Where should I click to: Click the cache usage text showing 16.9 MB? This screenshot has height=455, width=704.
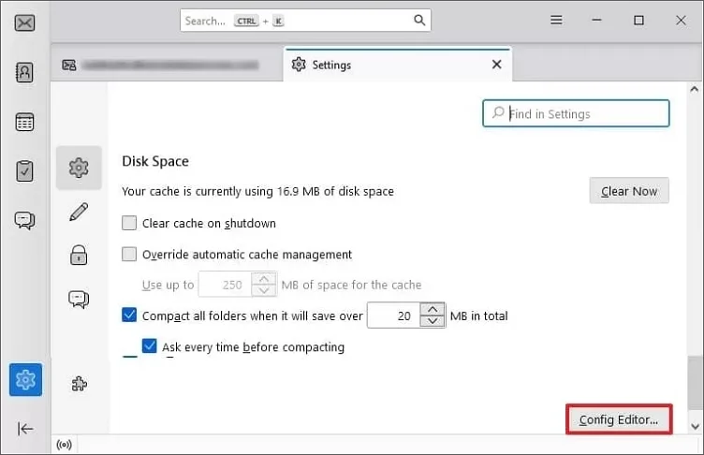tap(257, 191)
